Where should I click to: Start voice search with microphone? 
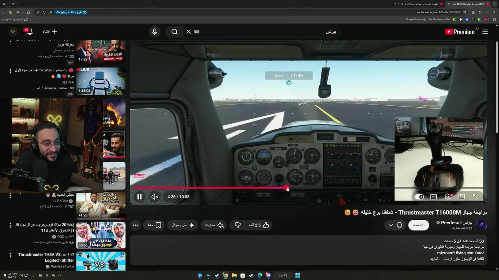155,32
